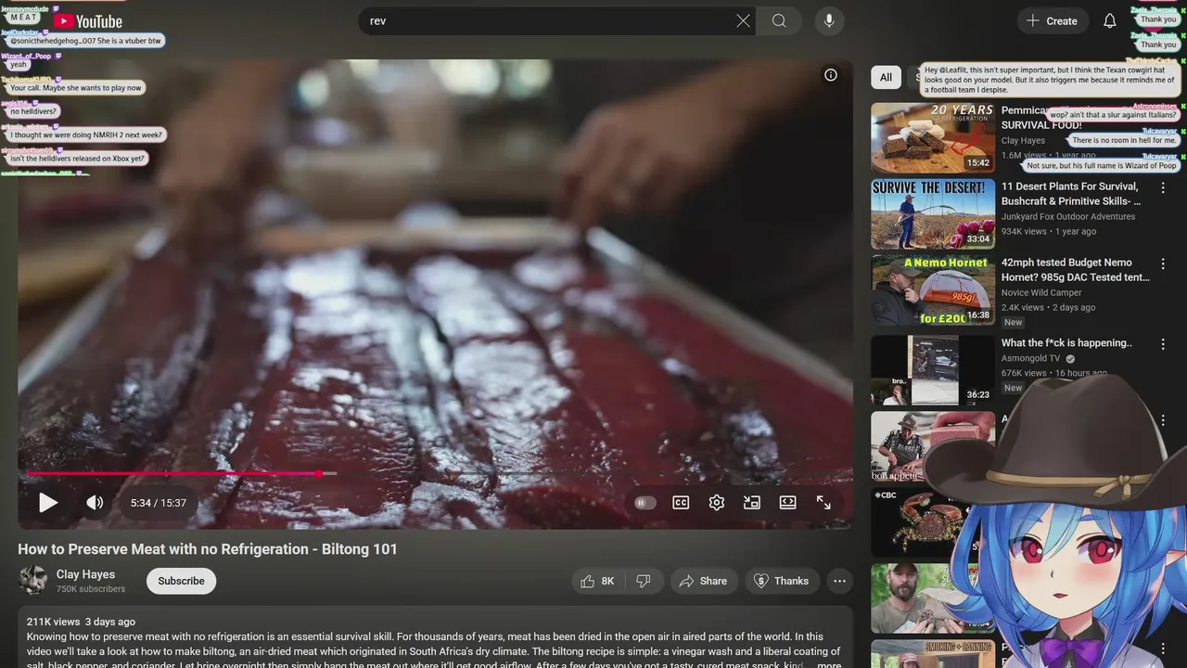Open the title '11 Desert Plants For Survival'
Image resolution: width=1187 pixels, height=668 pixels.
pos(1071,194)
